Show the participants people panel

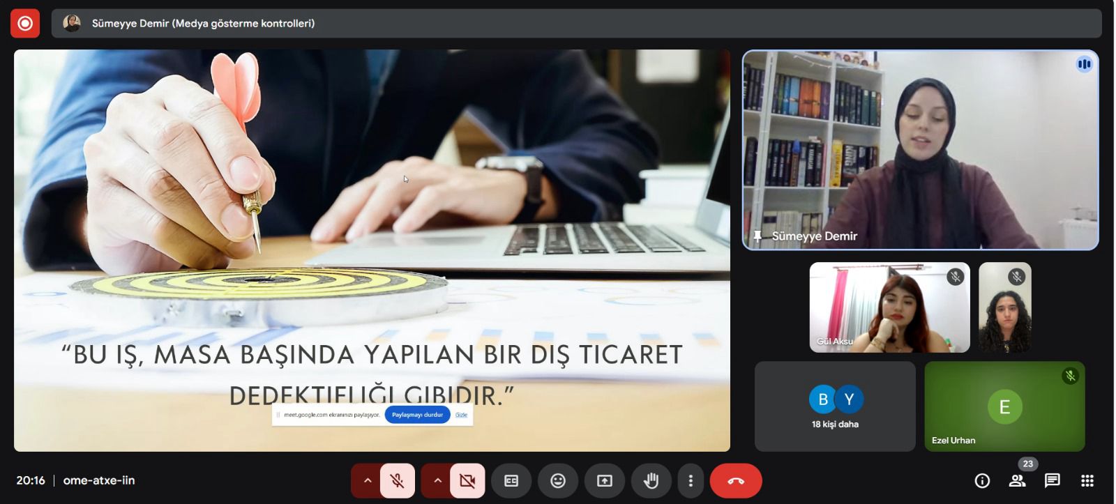pos(1017,481)
